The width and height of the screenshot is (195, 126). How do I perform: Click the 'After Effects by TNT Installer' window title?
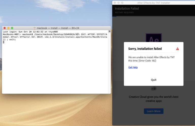(x=153, y=3)
